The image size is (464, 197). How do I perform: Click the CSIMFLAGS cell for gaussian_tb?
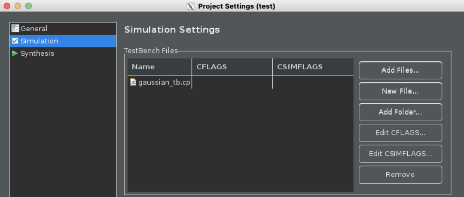[313, 82]
